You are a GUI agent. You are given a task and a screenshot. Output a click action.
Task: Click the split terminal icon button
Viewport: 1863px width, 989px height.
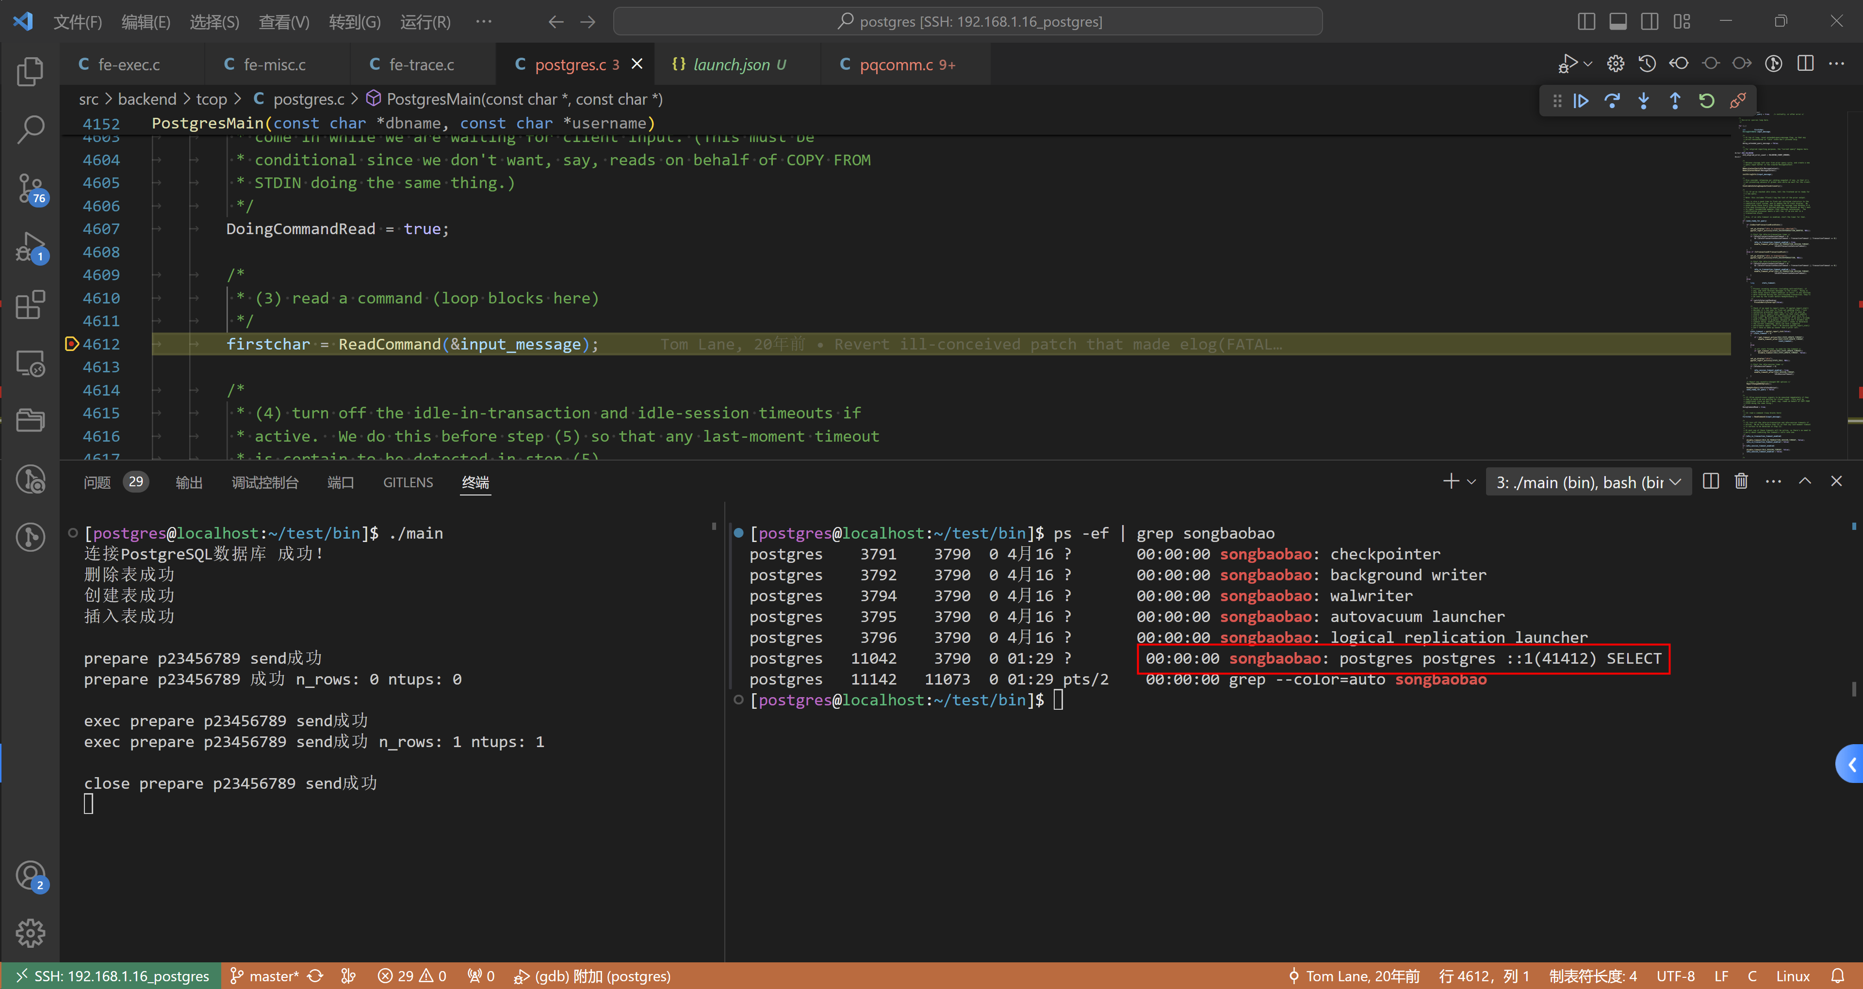(x=1709, y=481)
